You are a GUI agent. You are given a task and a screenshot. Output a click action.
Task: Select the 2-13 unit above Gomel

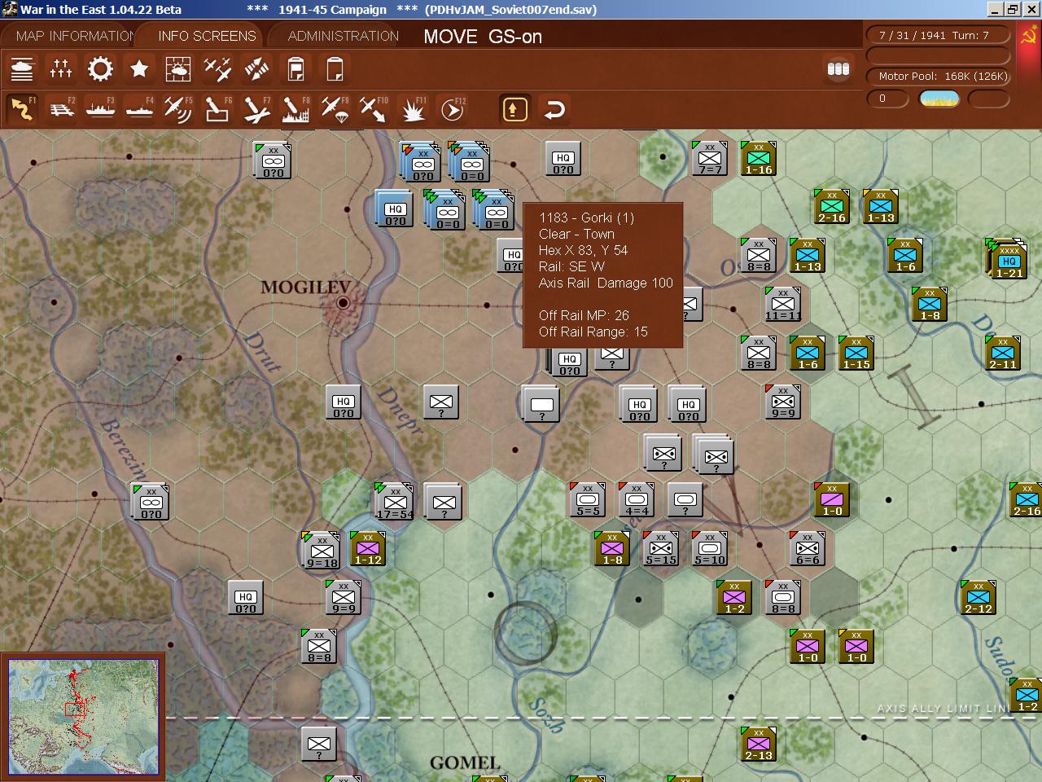(759, 745)
